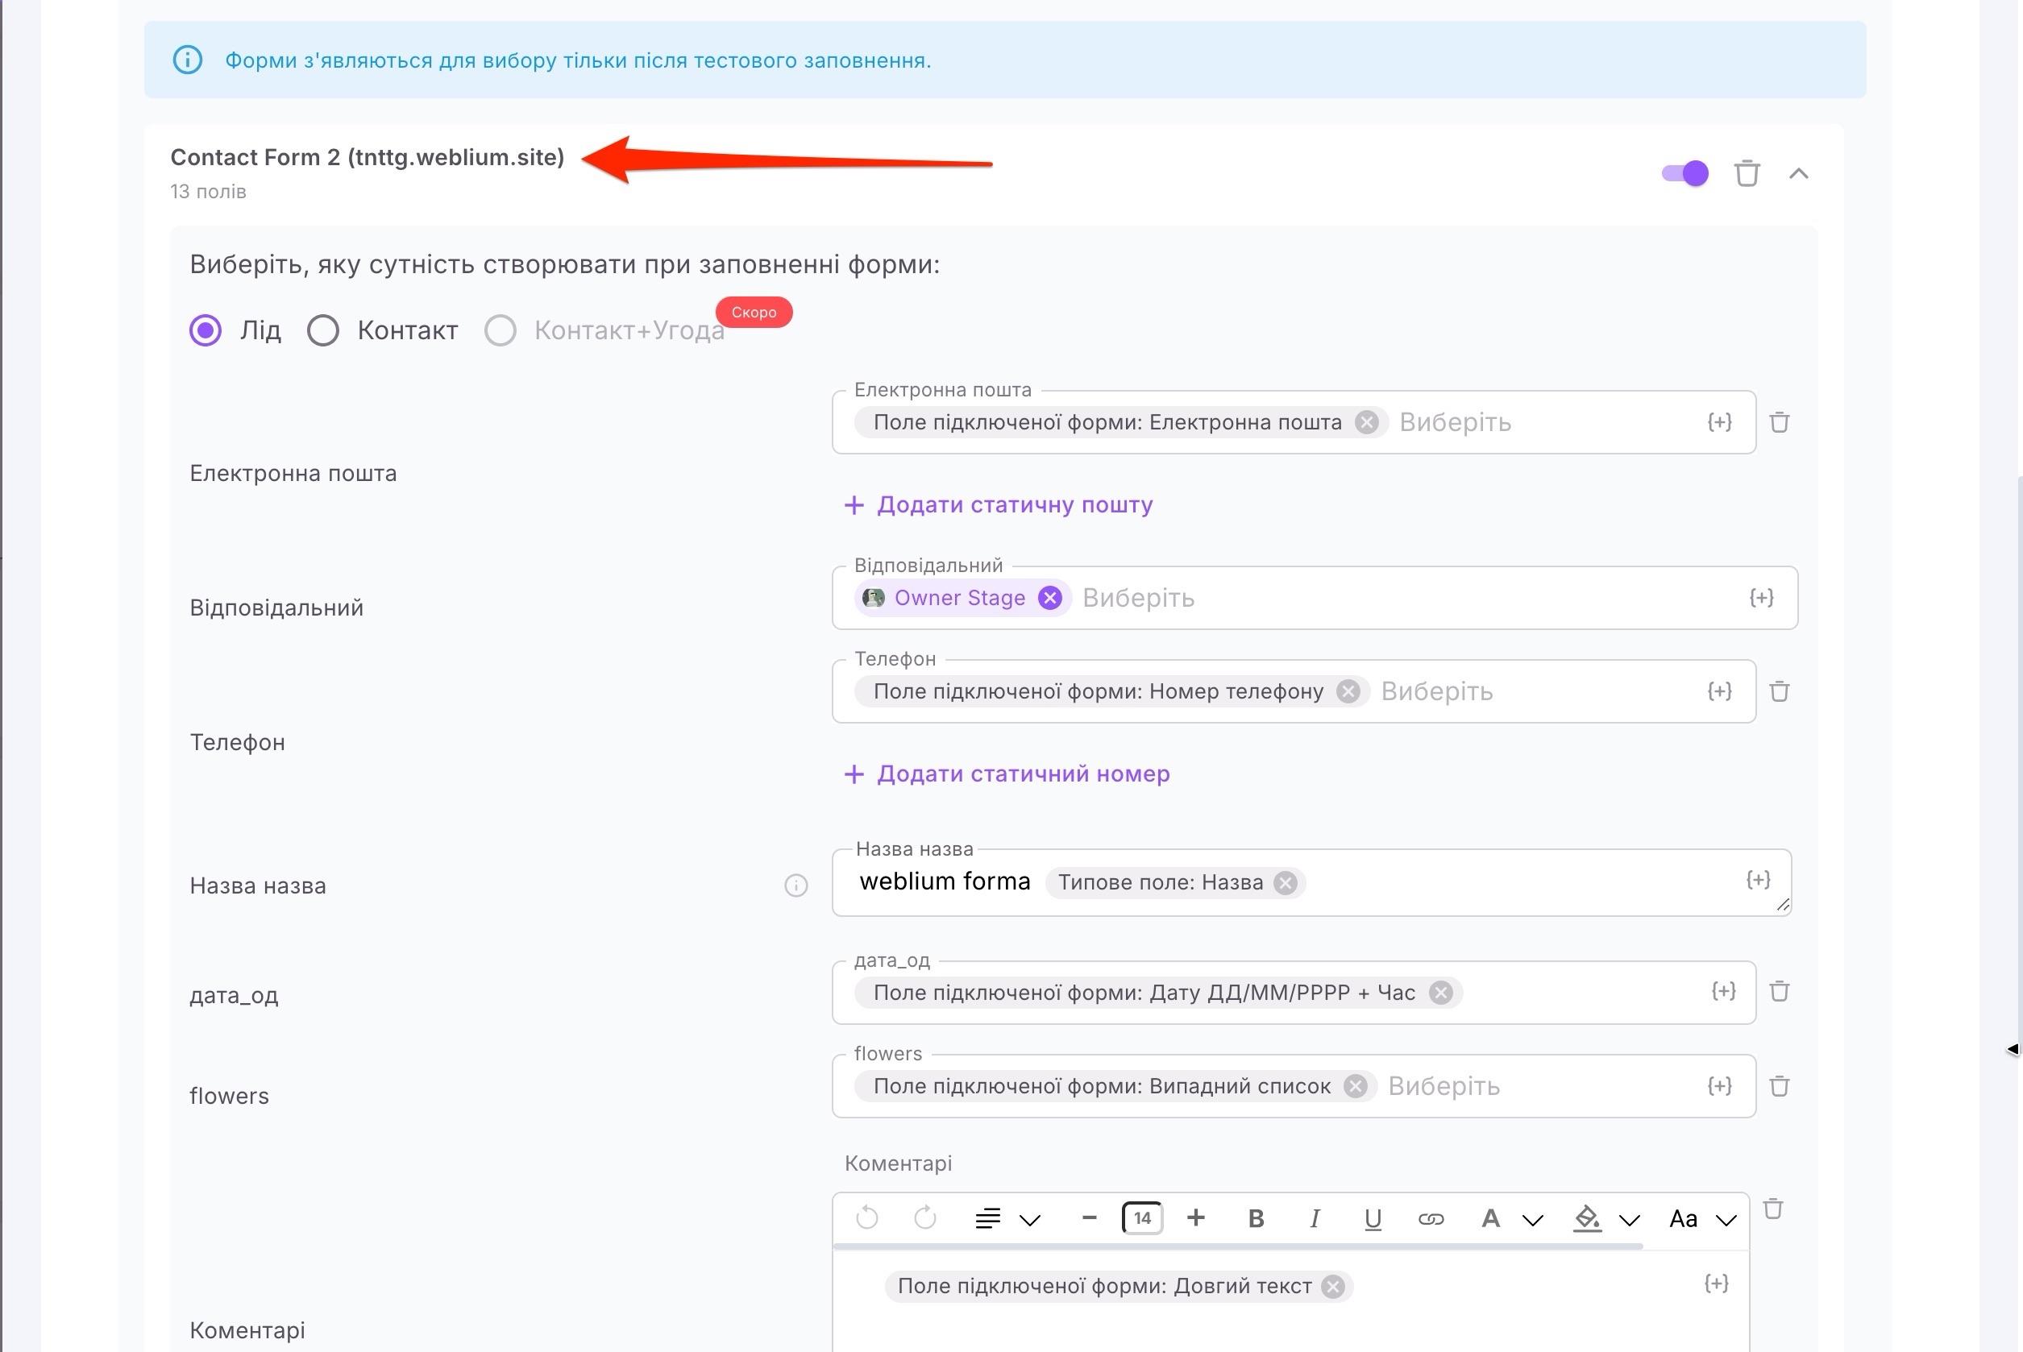Delete the Електронна пошта field mapping
Image resolution: width=2023 pixels, height=1352 pixels.
coord(1779,422)
